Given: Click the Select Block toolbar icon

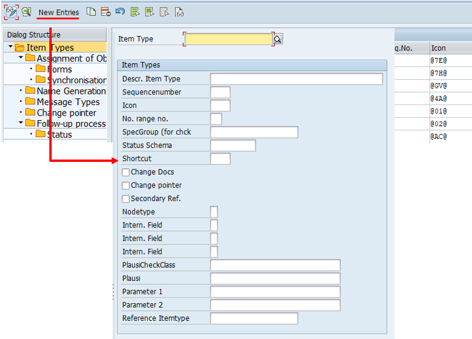Looking at the screenshot, I should [x=150, y=12].
